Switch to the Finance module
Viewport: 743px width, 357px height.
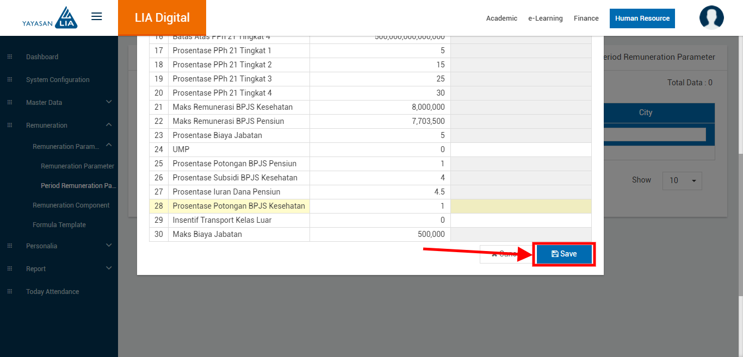coord(586,18)
